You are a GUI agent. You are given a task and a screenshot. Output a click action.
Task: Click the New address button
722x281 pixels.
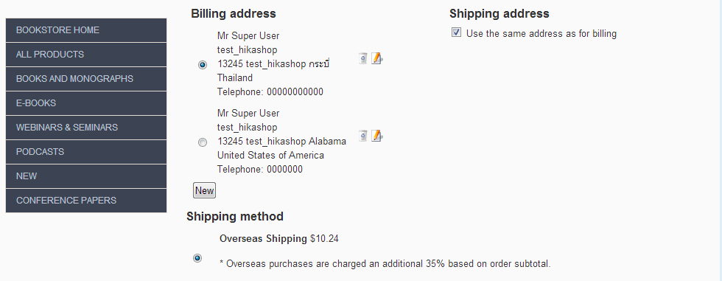[205, 191]
